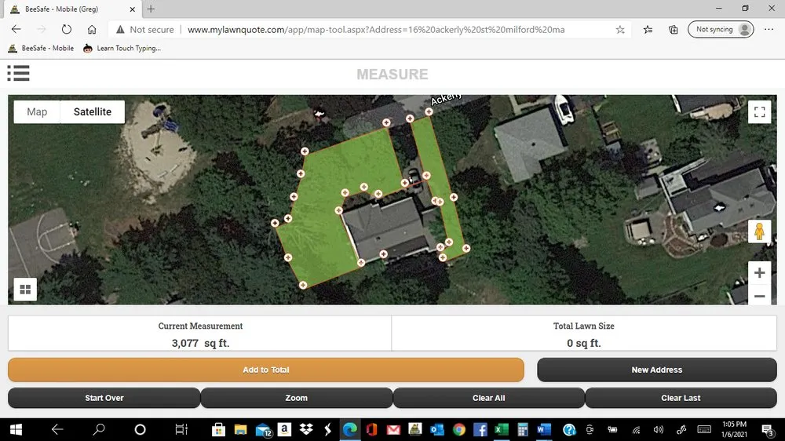The height and width of the screenshot is (441, 785).
Task: Switch map to Satellite view
Action: (x=93, y=111)
